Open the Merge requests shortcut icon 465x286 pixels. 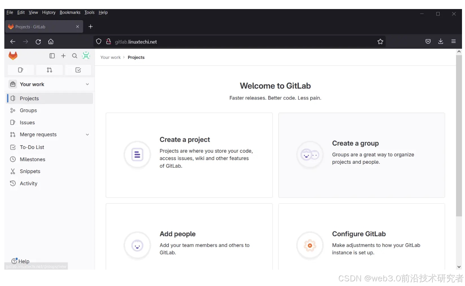49,70
